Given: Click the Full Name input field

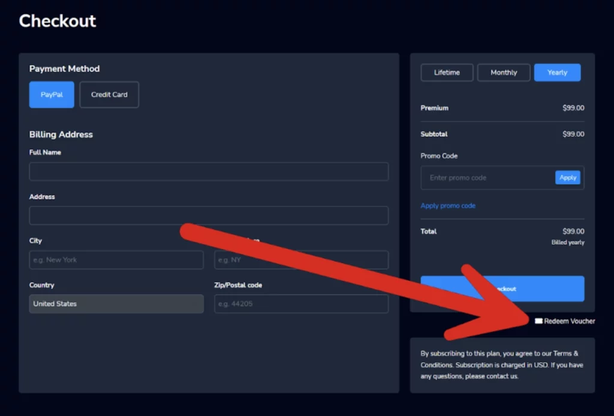Looking at the screenshot, I should (209, 171).
